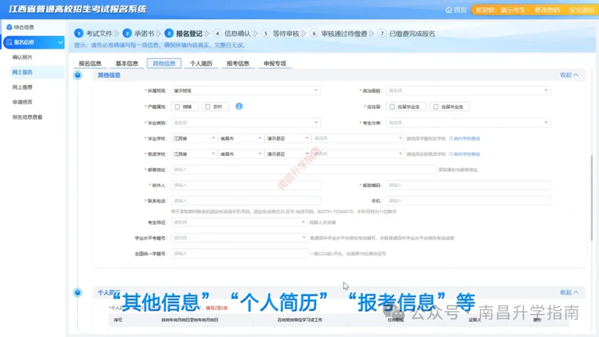
Task: Click into the 联系电话 input field
Action: pos(246,201)
